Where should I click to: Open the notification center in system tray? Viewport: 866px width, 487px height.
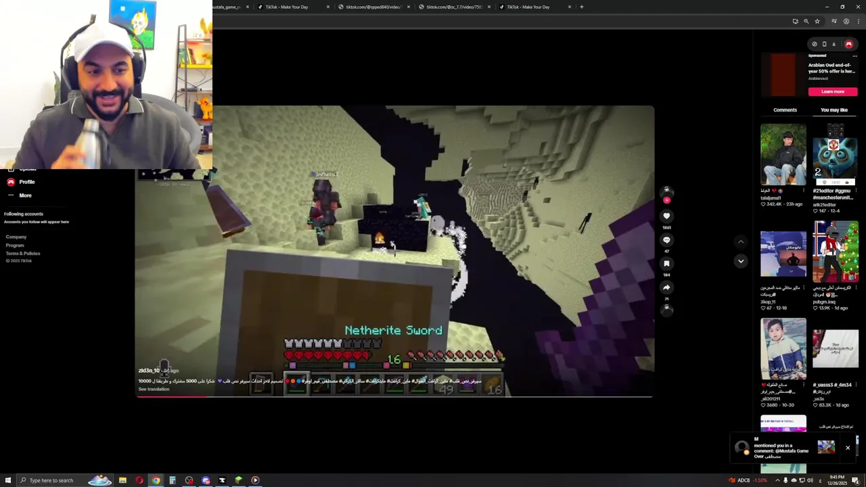[x=855, y=480]
